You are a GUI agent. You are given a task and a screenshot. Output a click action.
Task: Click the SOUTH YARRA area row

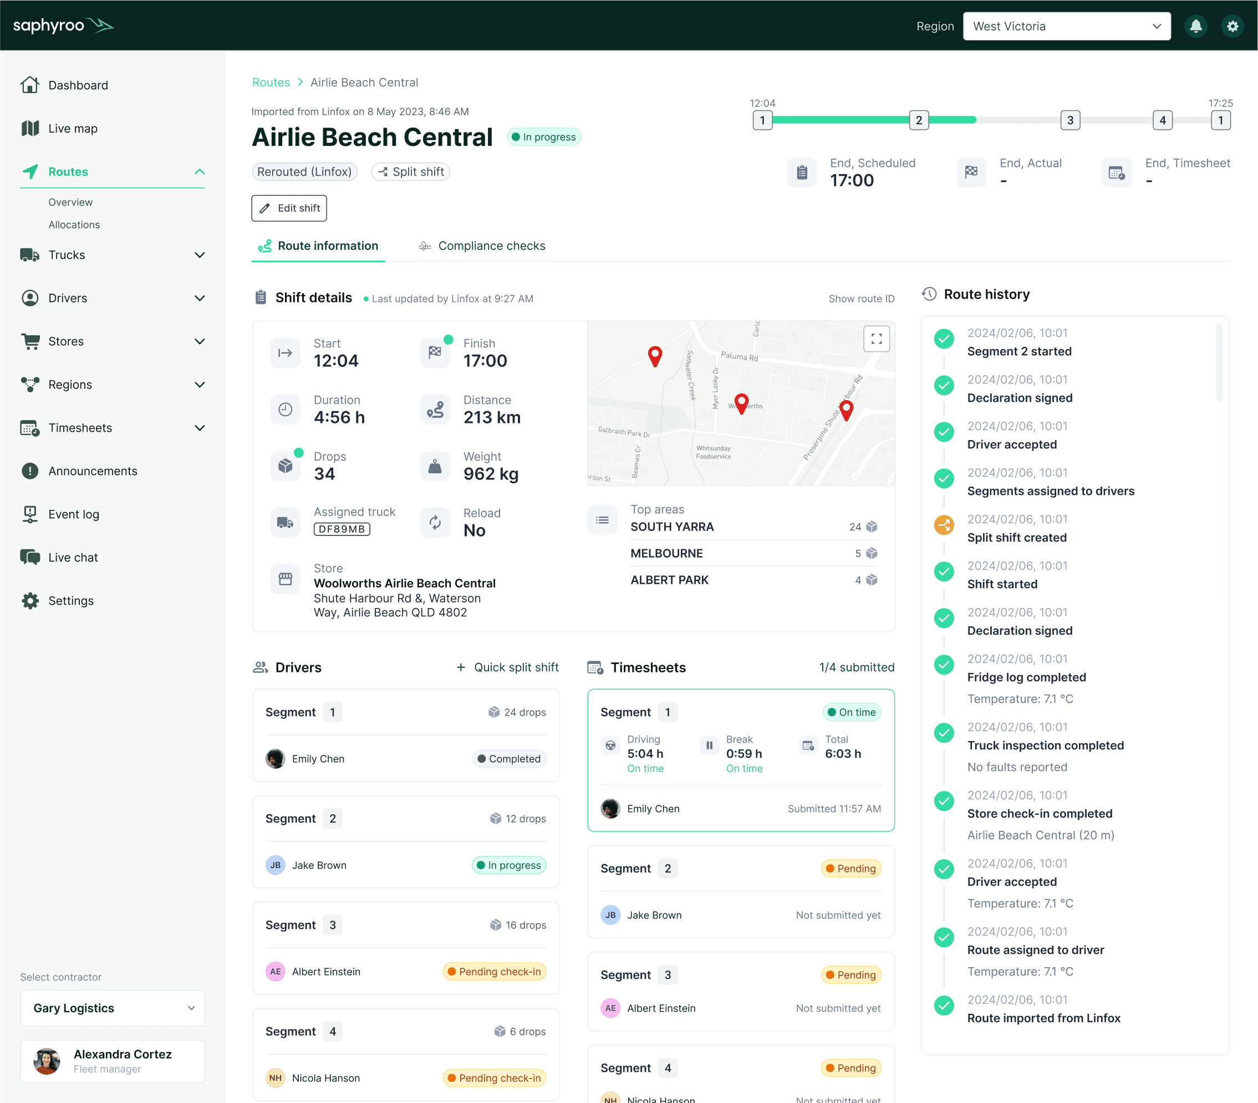pyautogui.click(x=754, y=527)
